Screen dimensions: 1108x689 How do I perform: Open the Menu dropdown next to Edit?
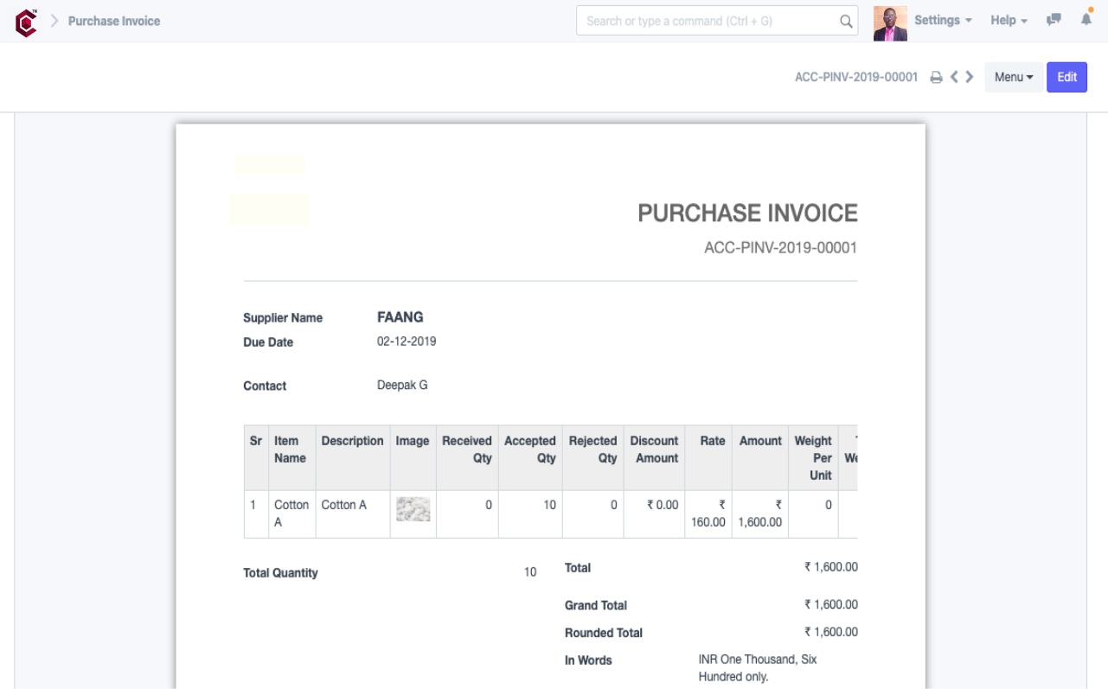1014,77
